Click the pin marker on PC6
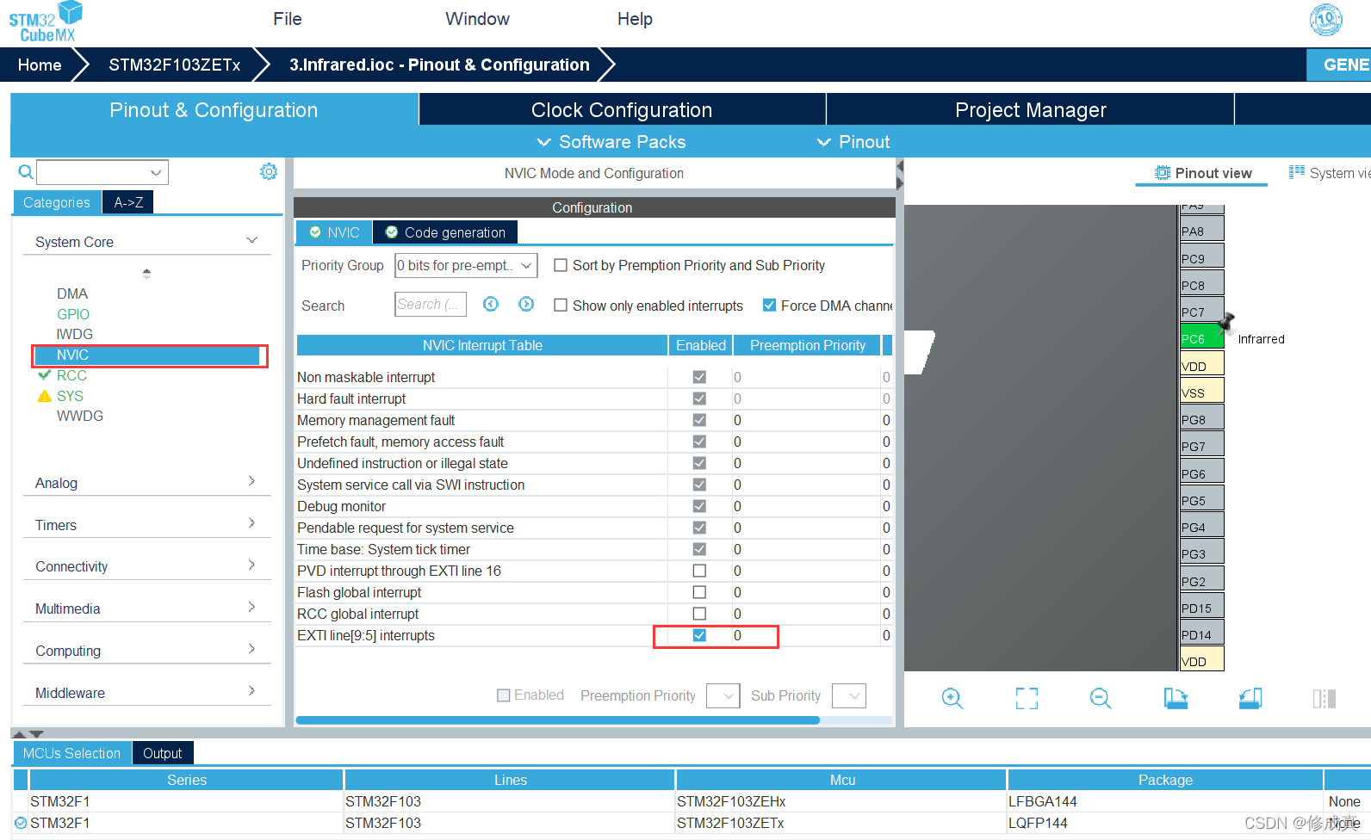The width and height of the screenshot is (1371, 840). click(1227, 321)
